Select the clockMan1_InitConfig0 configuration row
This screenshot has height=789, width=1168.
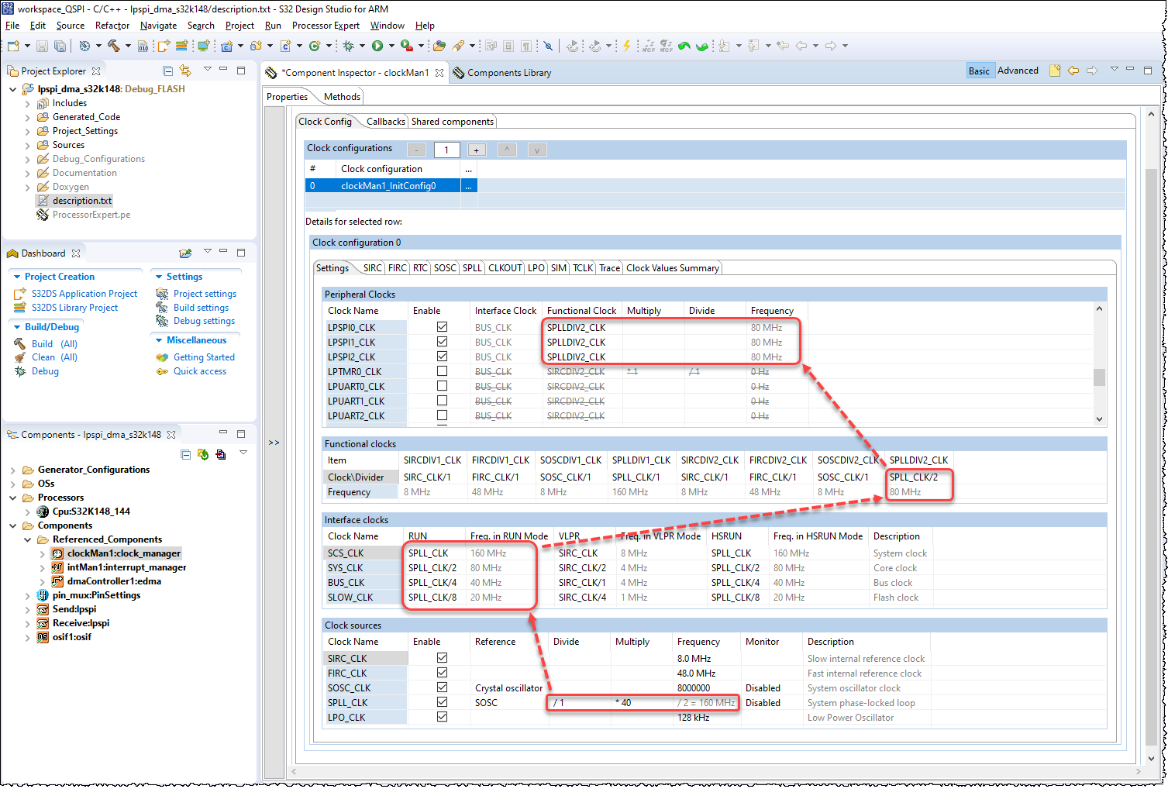388,186
